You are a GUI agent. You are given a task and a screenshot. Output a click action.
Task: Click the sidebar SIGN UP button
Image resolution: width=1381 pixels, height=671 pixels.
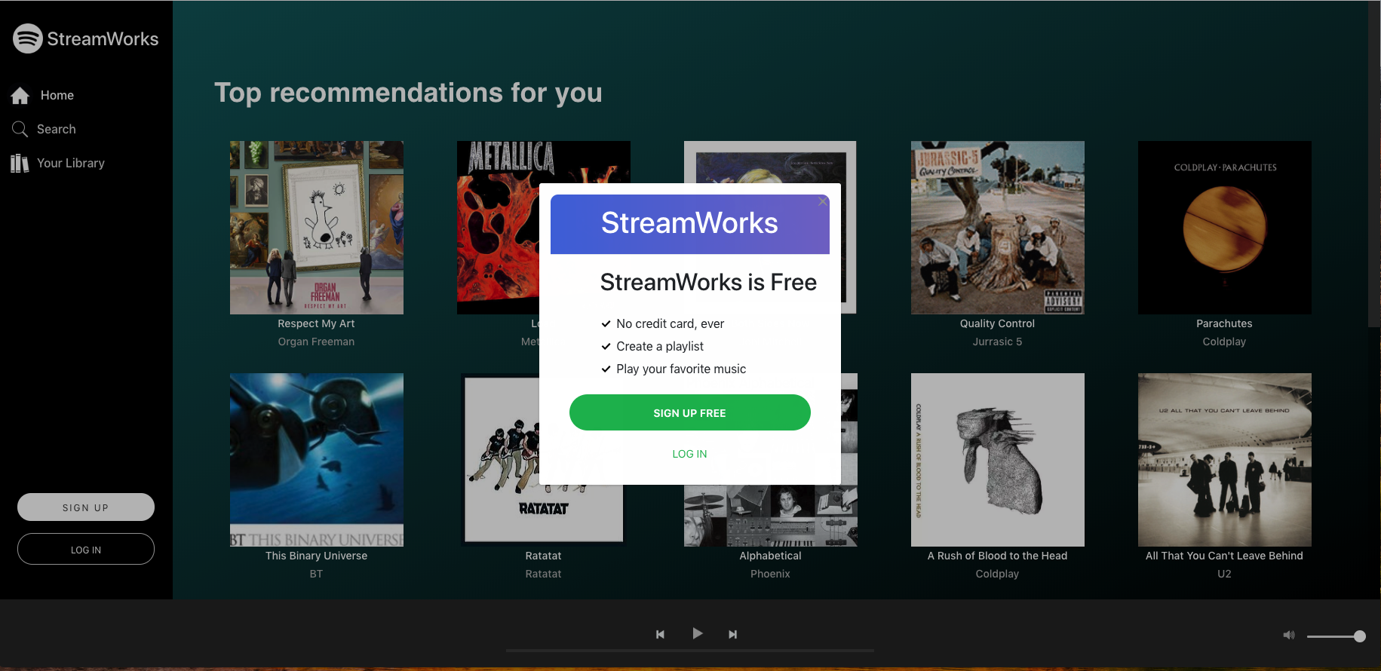[86, 507]
